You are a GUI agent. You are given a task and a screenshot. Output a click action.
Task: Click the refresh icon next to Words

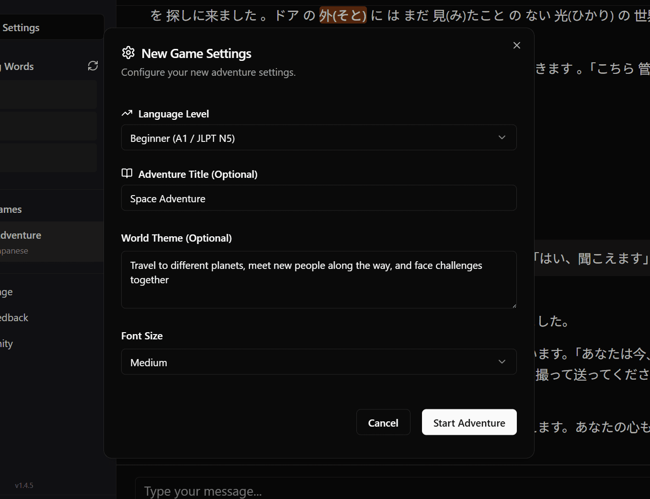point(93,66)
